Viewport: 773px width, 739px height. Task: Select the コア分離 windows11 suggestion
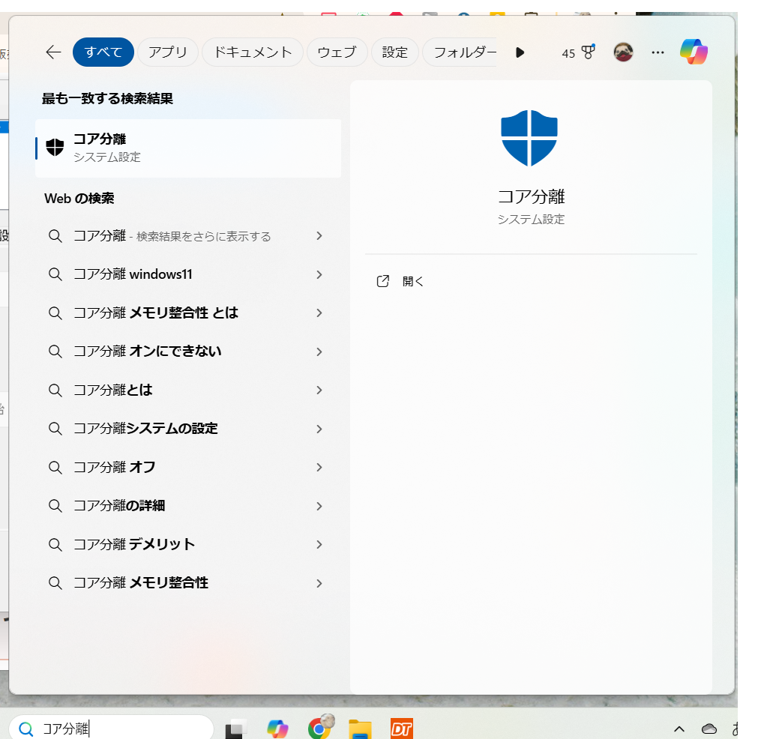click(188, 274)
